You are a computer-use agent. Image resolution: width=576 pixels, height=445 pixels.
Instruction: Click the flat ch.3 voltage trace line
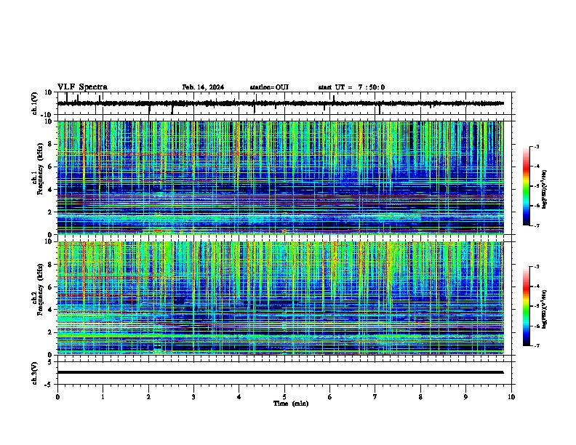coord(280,372)
